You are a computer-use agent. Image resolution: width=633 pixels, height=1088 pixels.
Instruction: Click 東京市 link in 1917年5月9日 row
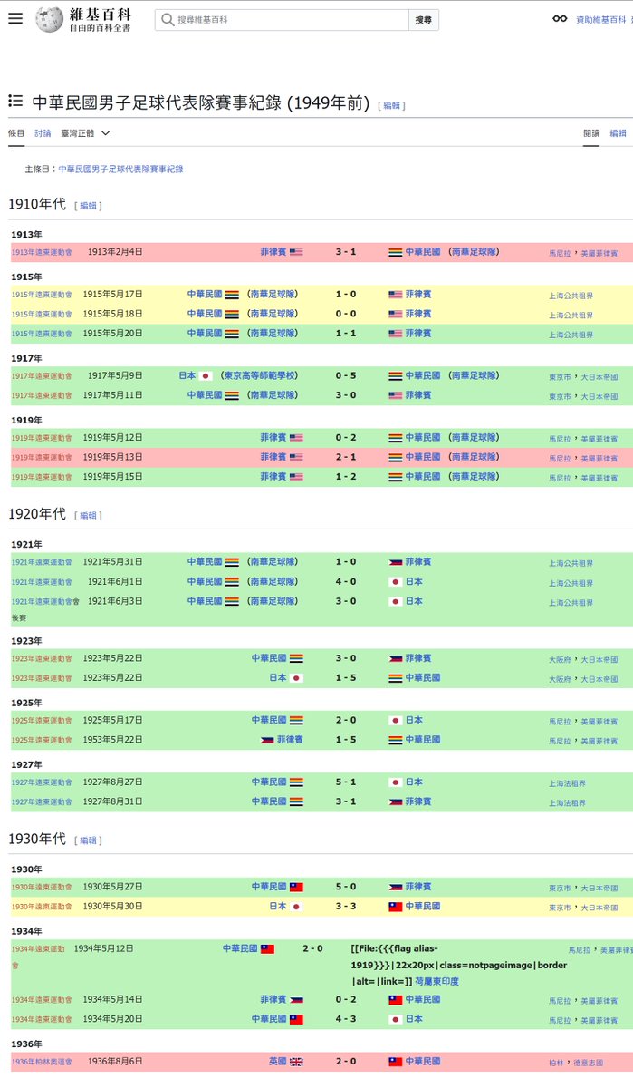click(x=560, y=376)
